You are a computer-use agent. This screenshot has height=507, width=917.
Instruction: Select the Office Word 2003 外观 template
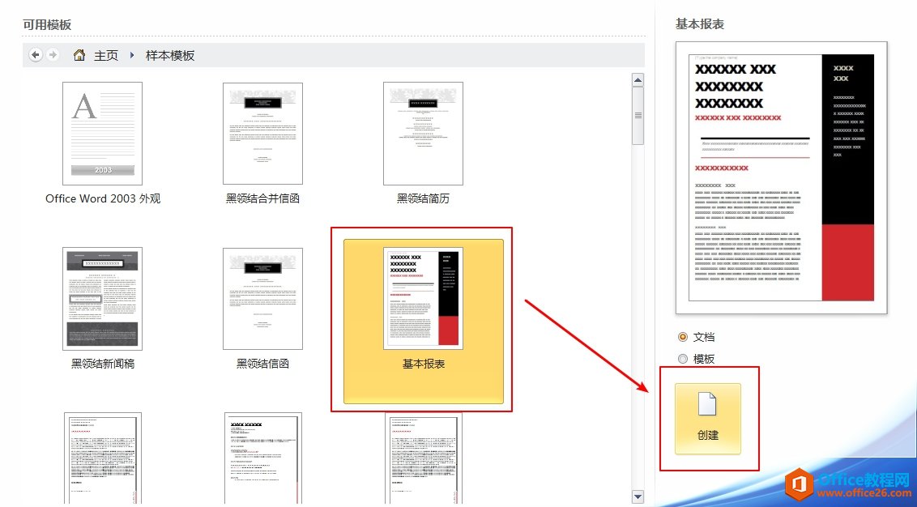point(102,133)
